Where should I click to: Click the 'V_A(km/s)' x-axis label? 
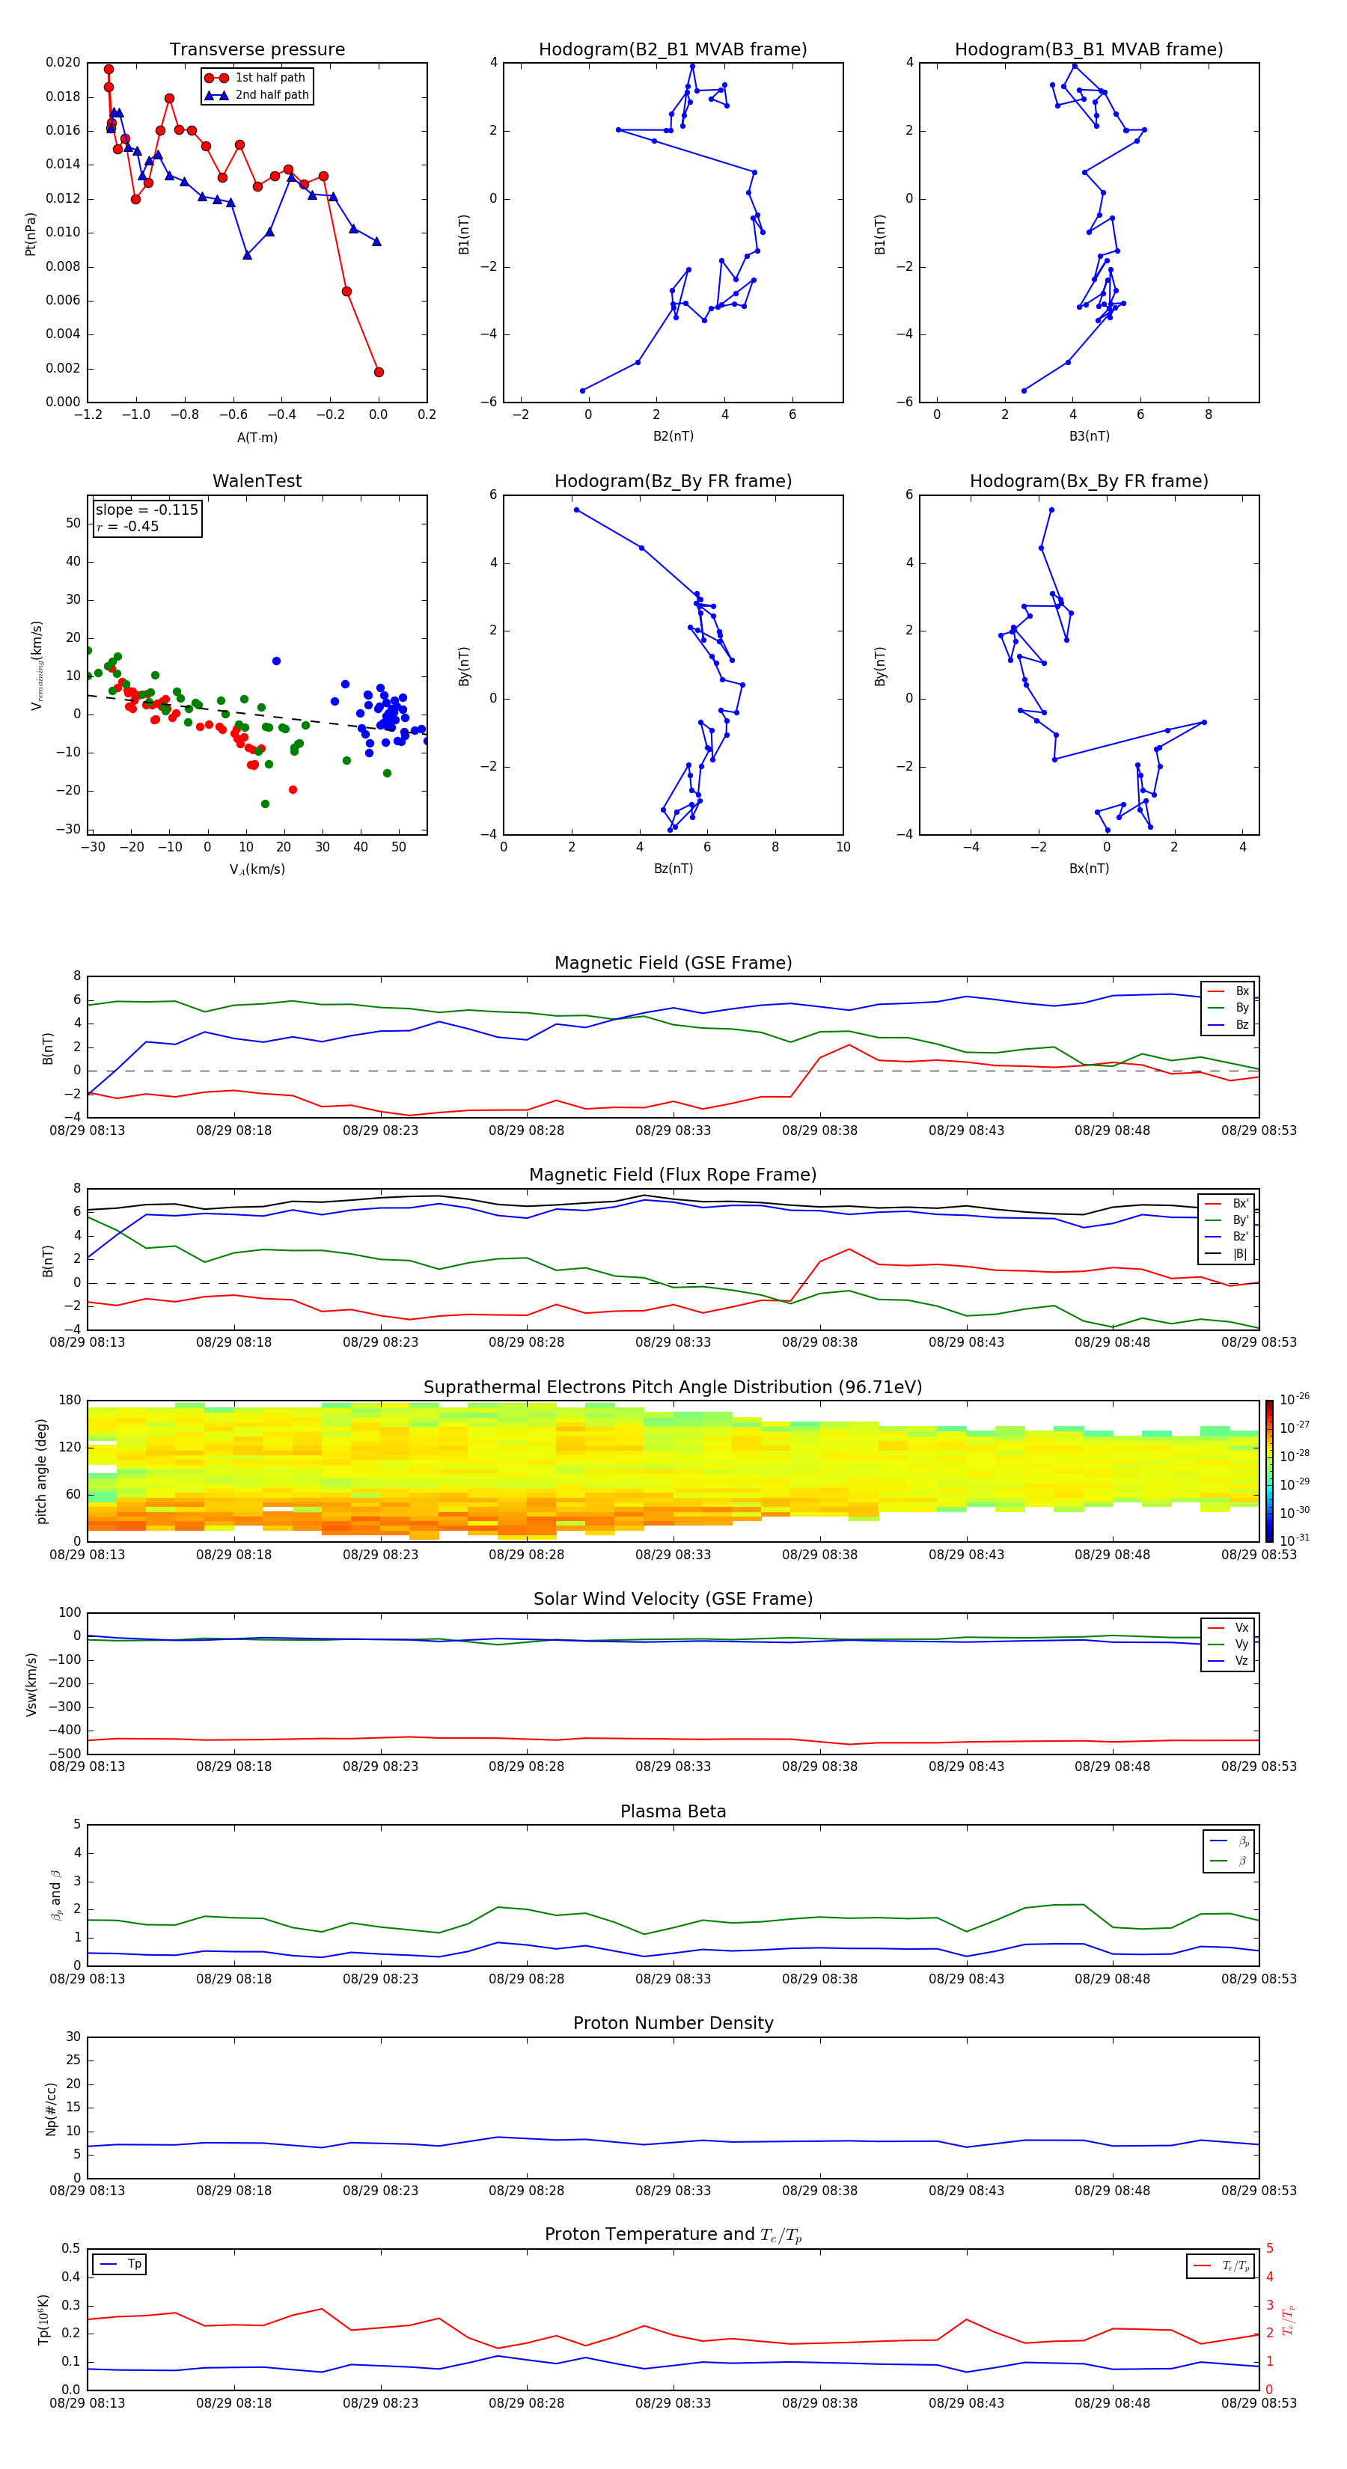[x=257, y=869]
